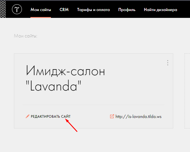Open the Профиль page
This screenshot has height=152, width=190.
click(x=127, y=10)
